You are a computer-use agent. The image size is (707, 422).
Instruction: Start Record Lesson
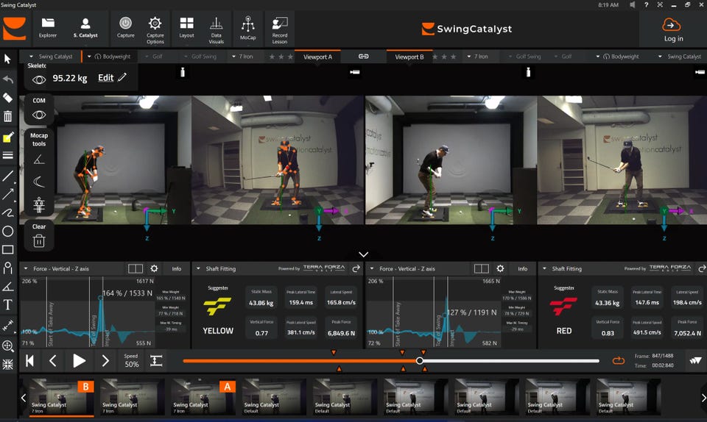click(280, 29)
